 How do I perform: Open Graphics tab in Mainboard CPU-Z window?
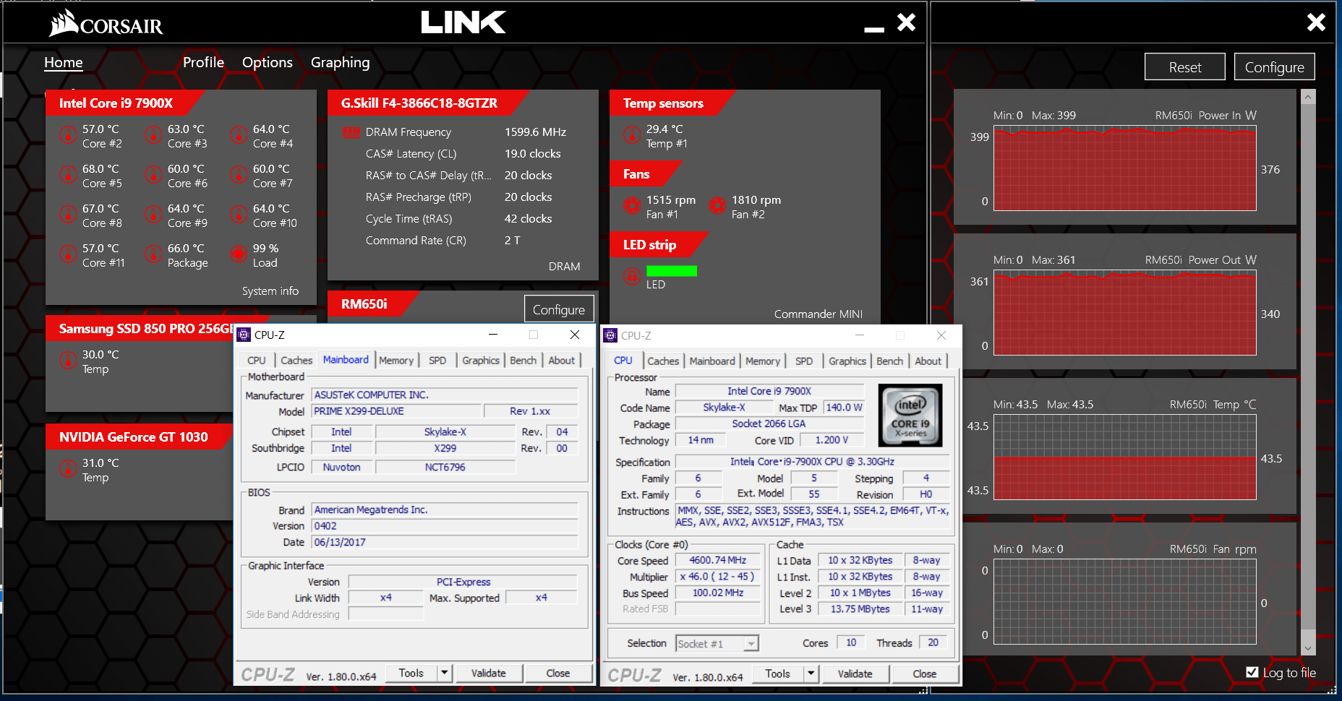481,360
